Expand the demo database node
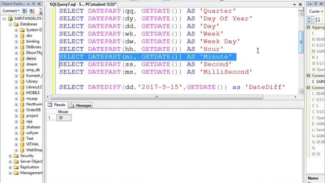The width and height of the screenshot is (325, 183). click(16, 59)
